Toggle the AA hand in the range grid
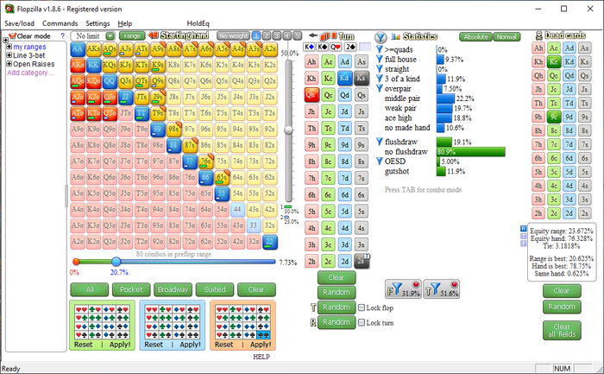Viewport: 604px width, 374px height. (78, 49)
